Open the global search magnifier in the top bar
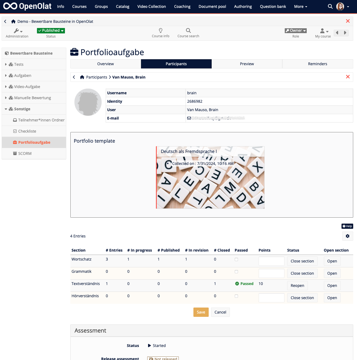 (330, 6)
